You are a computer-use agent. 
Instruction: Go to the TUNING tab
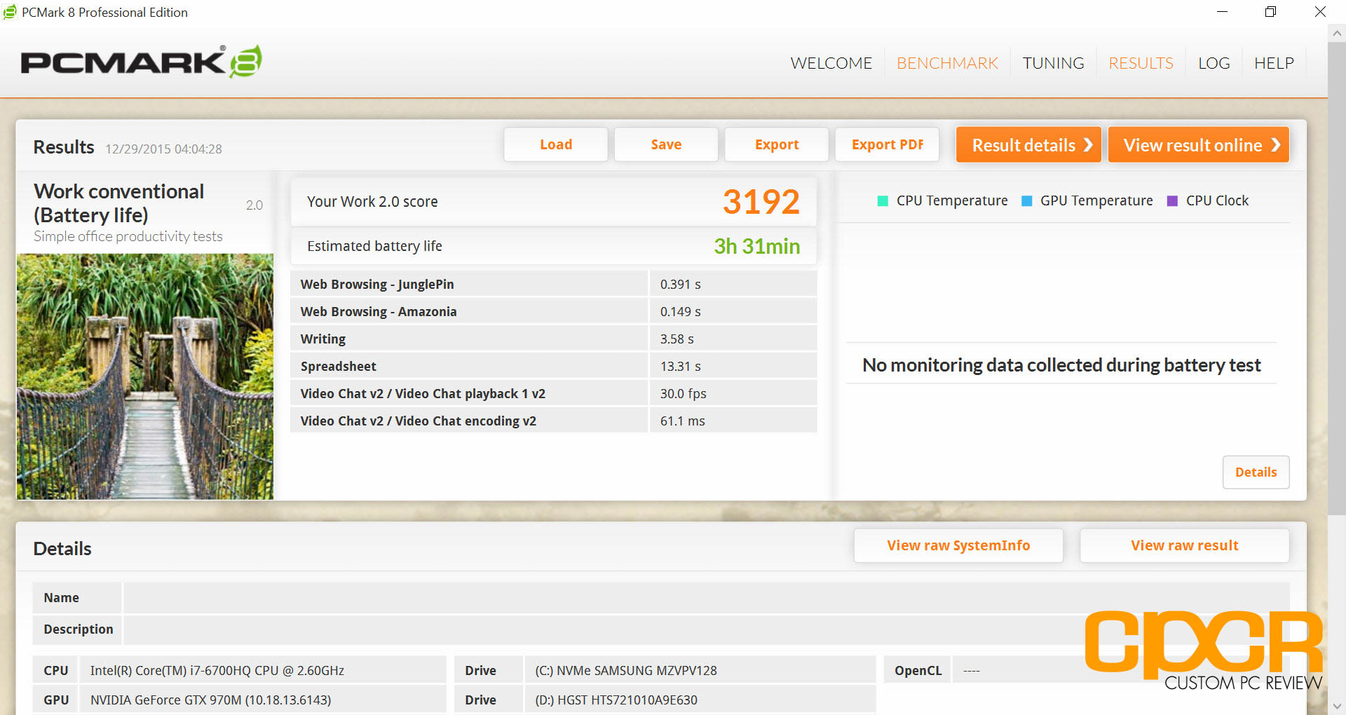tap(1053, 63)
